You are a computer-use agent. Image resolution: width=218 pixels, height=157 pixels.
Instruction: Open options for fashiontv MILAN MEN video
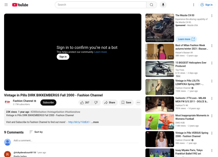[x=212, y=98]
